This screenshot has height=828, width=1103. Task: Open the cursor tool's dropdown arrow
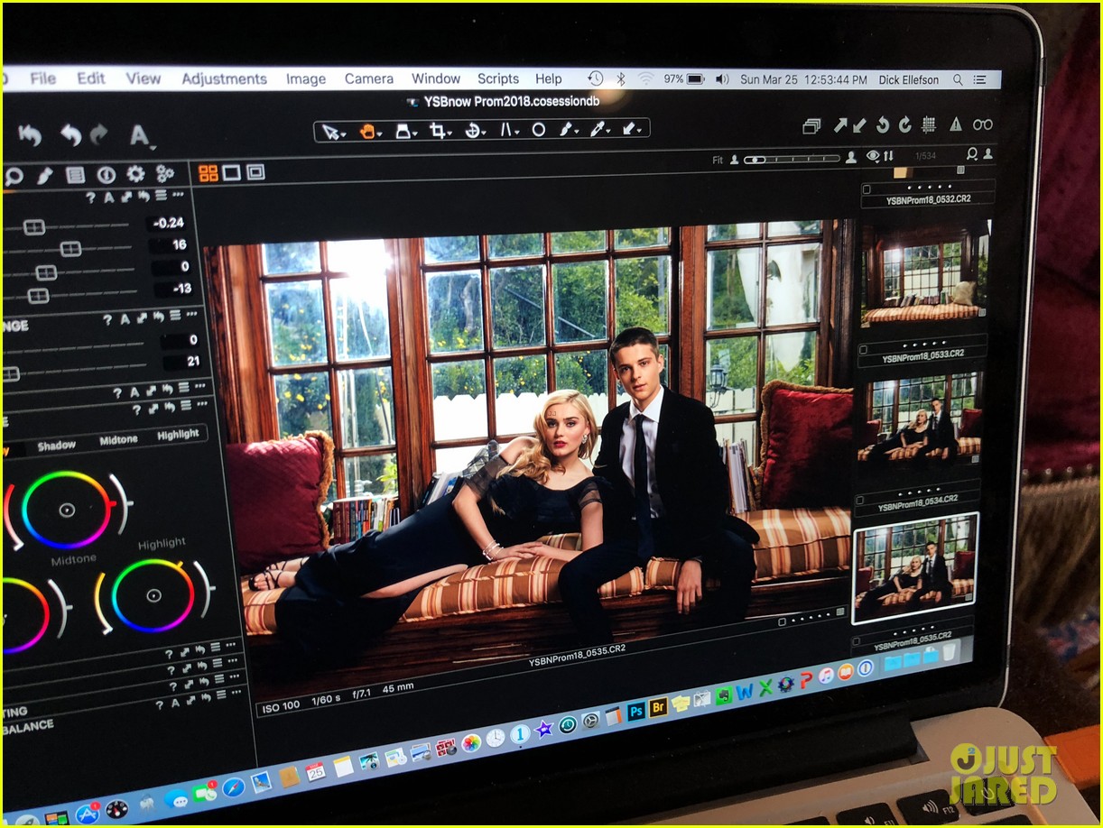coord(343,135)
